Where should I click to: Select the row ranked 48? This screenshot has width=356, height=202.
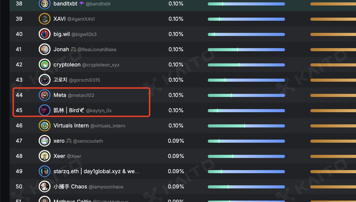click(x=183, y=156)
